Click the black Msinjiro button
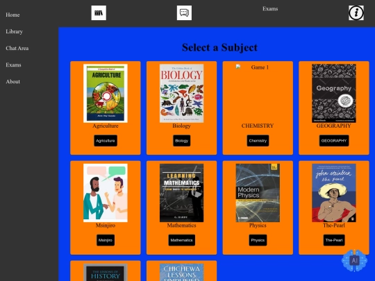375x281 pixels. pyautogui.click(x=106, y=240)
